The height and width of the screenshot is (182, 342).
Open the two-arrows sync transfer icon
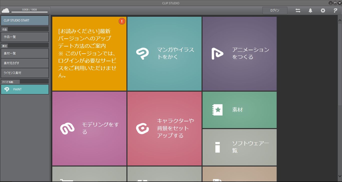[298, 10]
